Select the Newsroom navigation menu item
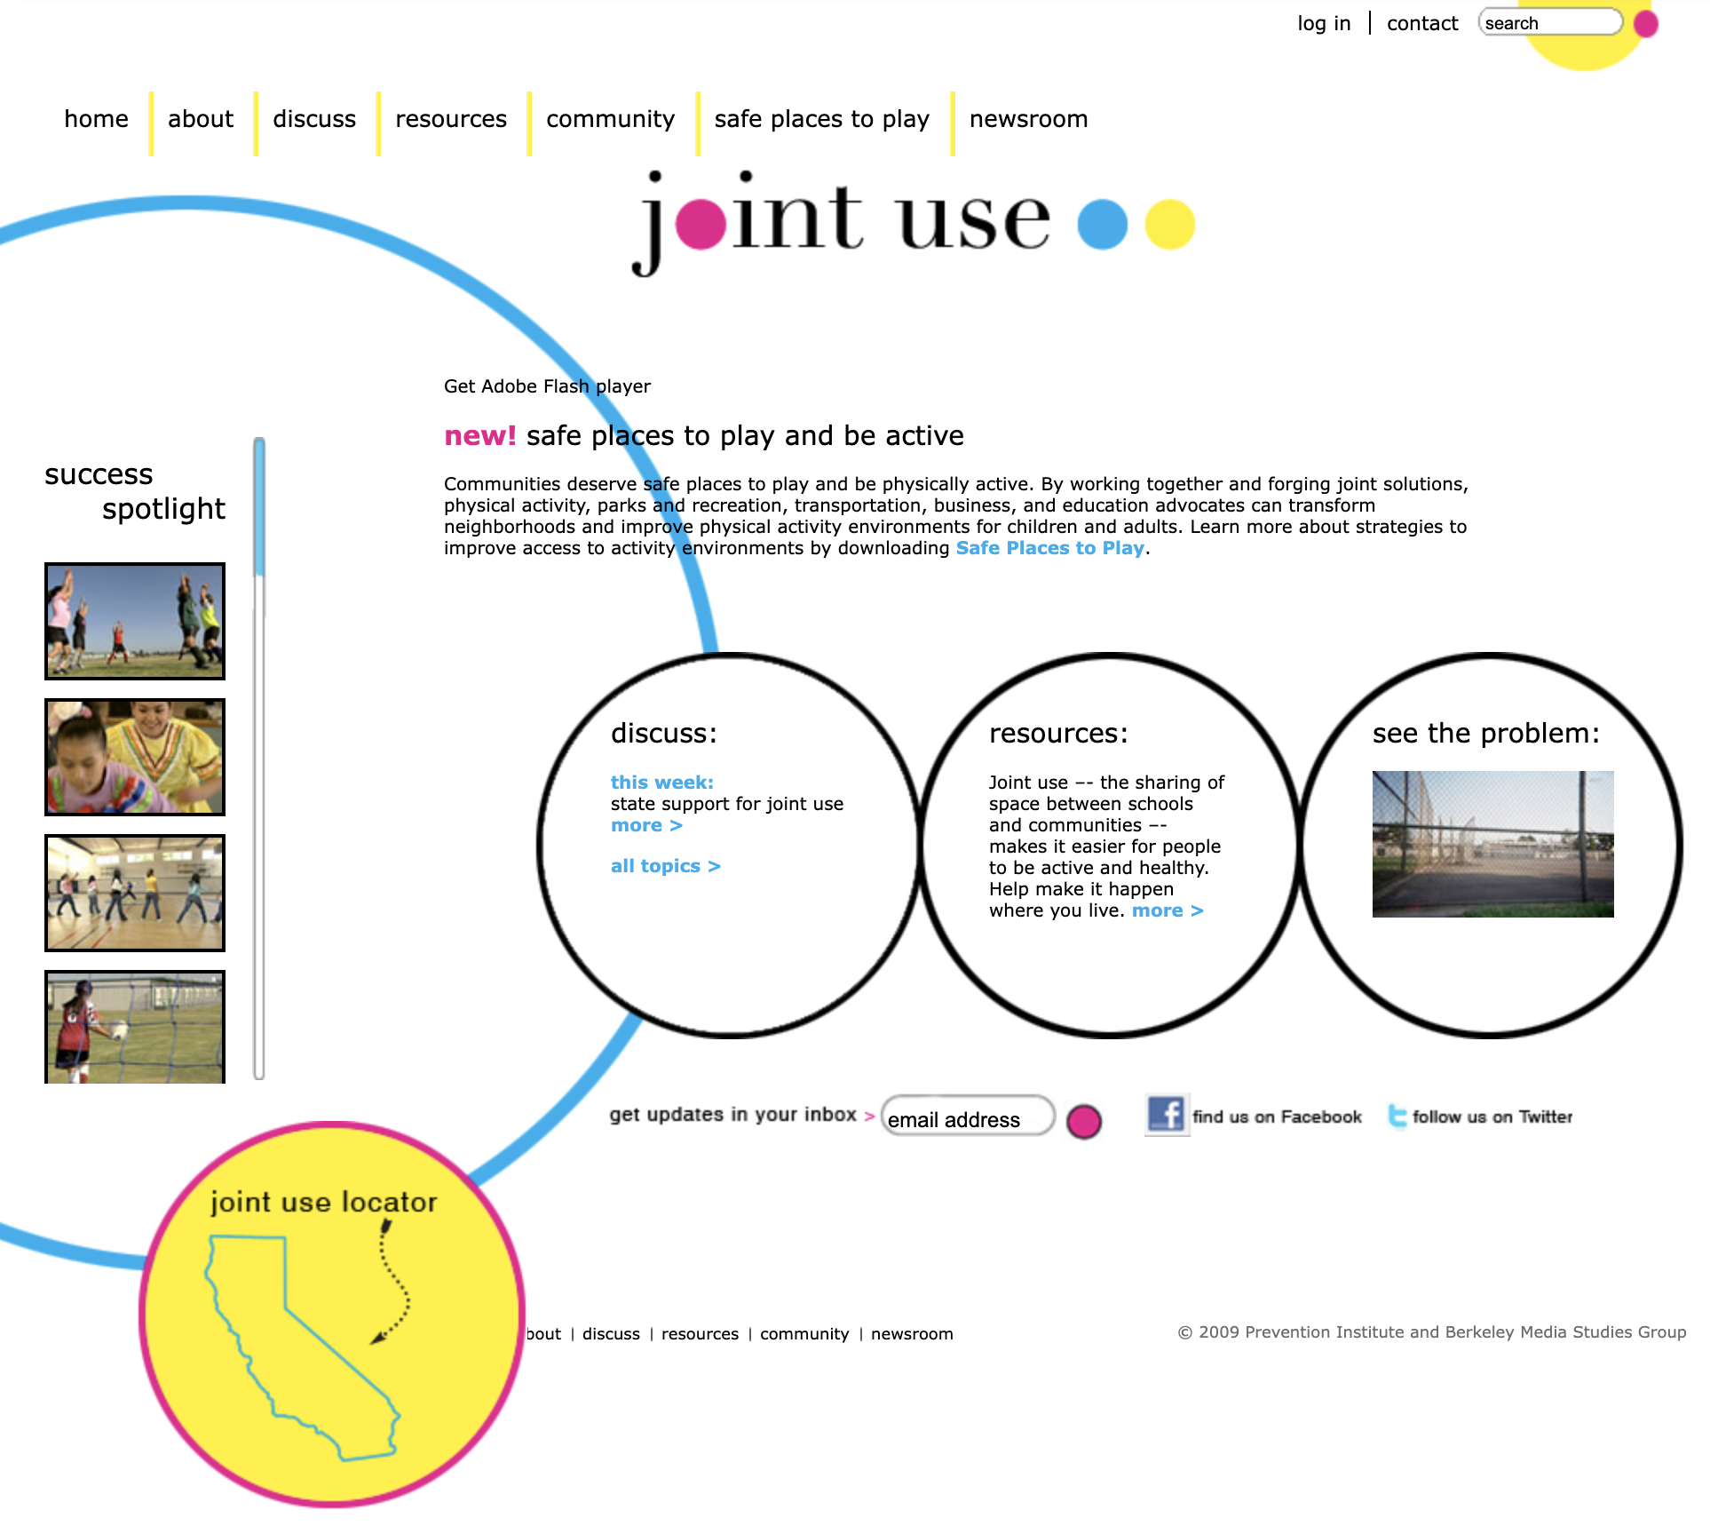The height and width of the screenshot is (1526, 1710). (x=1028, y=119)
